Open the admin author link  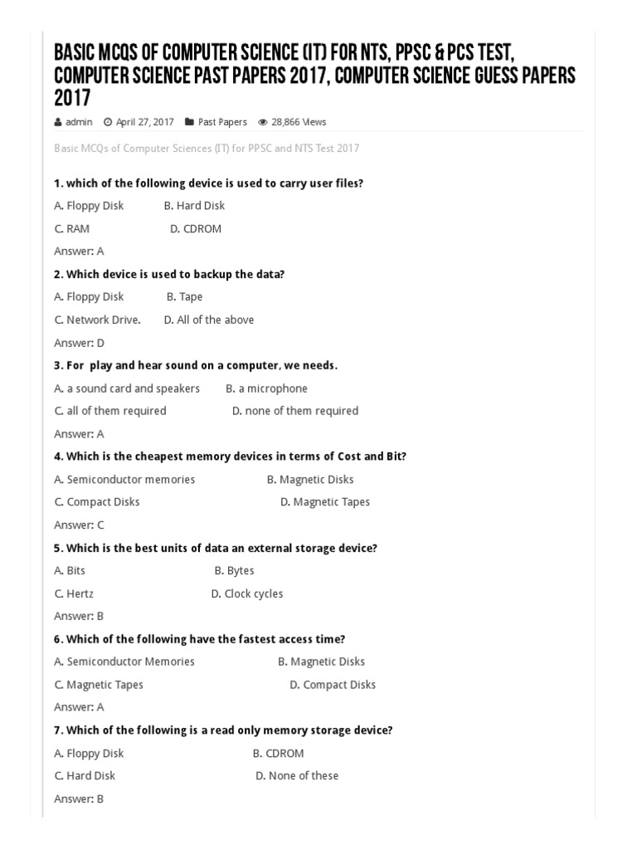[79, 122]
